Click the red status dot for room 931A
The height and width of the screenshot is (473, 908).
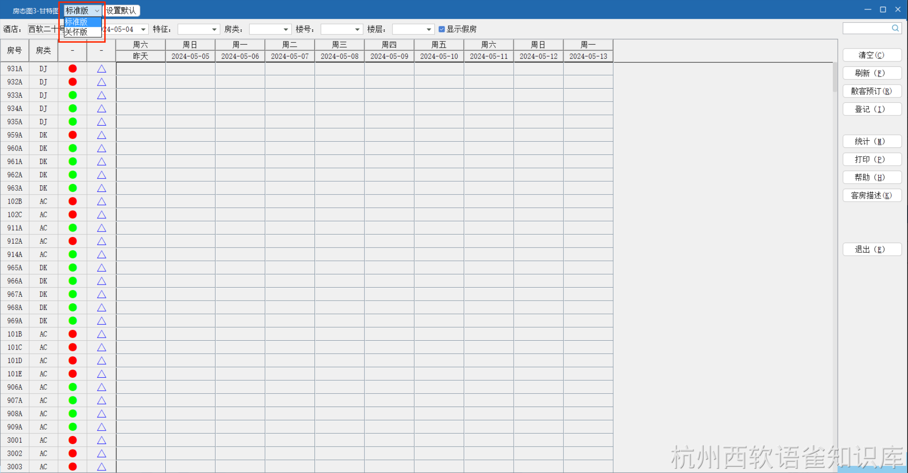[73, 69]
